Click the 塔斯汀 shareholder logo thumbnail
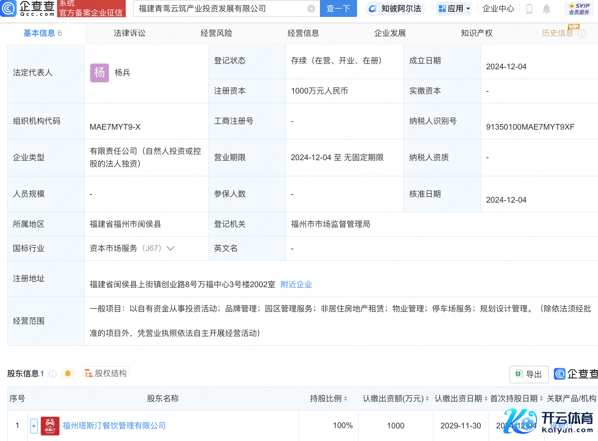Viewport: 598px width, 441px height. pos(50,426)
